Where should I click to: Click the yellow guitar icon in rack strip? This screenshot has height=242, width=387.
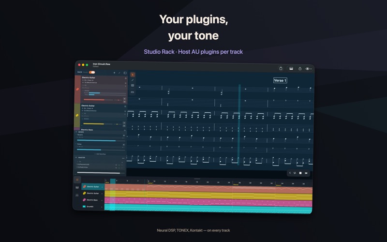[x=77, y=115]
